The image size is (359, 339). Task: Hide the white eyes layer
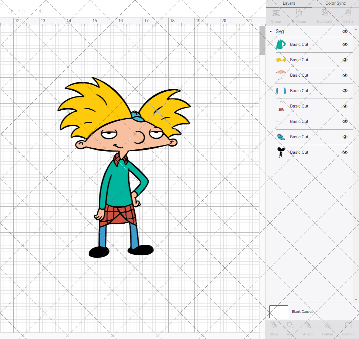[345, 121]
